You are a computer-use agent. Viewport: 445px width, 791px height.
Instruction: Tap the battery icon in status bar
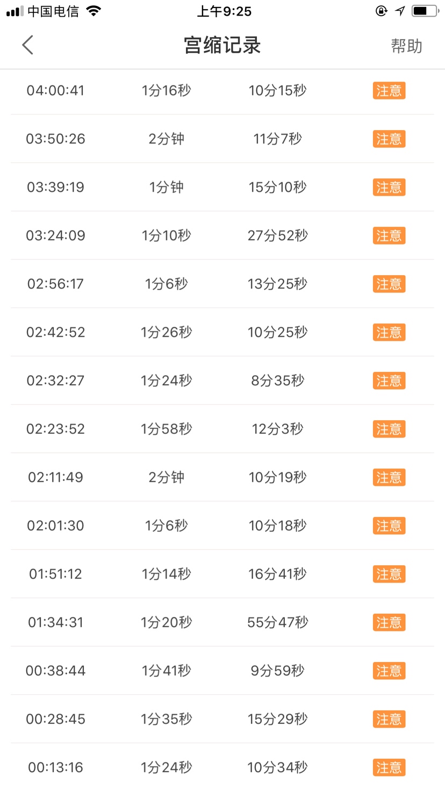coord(424,11)
